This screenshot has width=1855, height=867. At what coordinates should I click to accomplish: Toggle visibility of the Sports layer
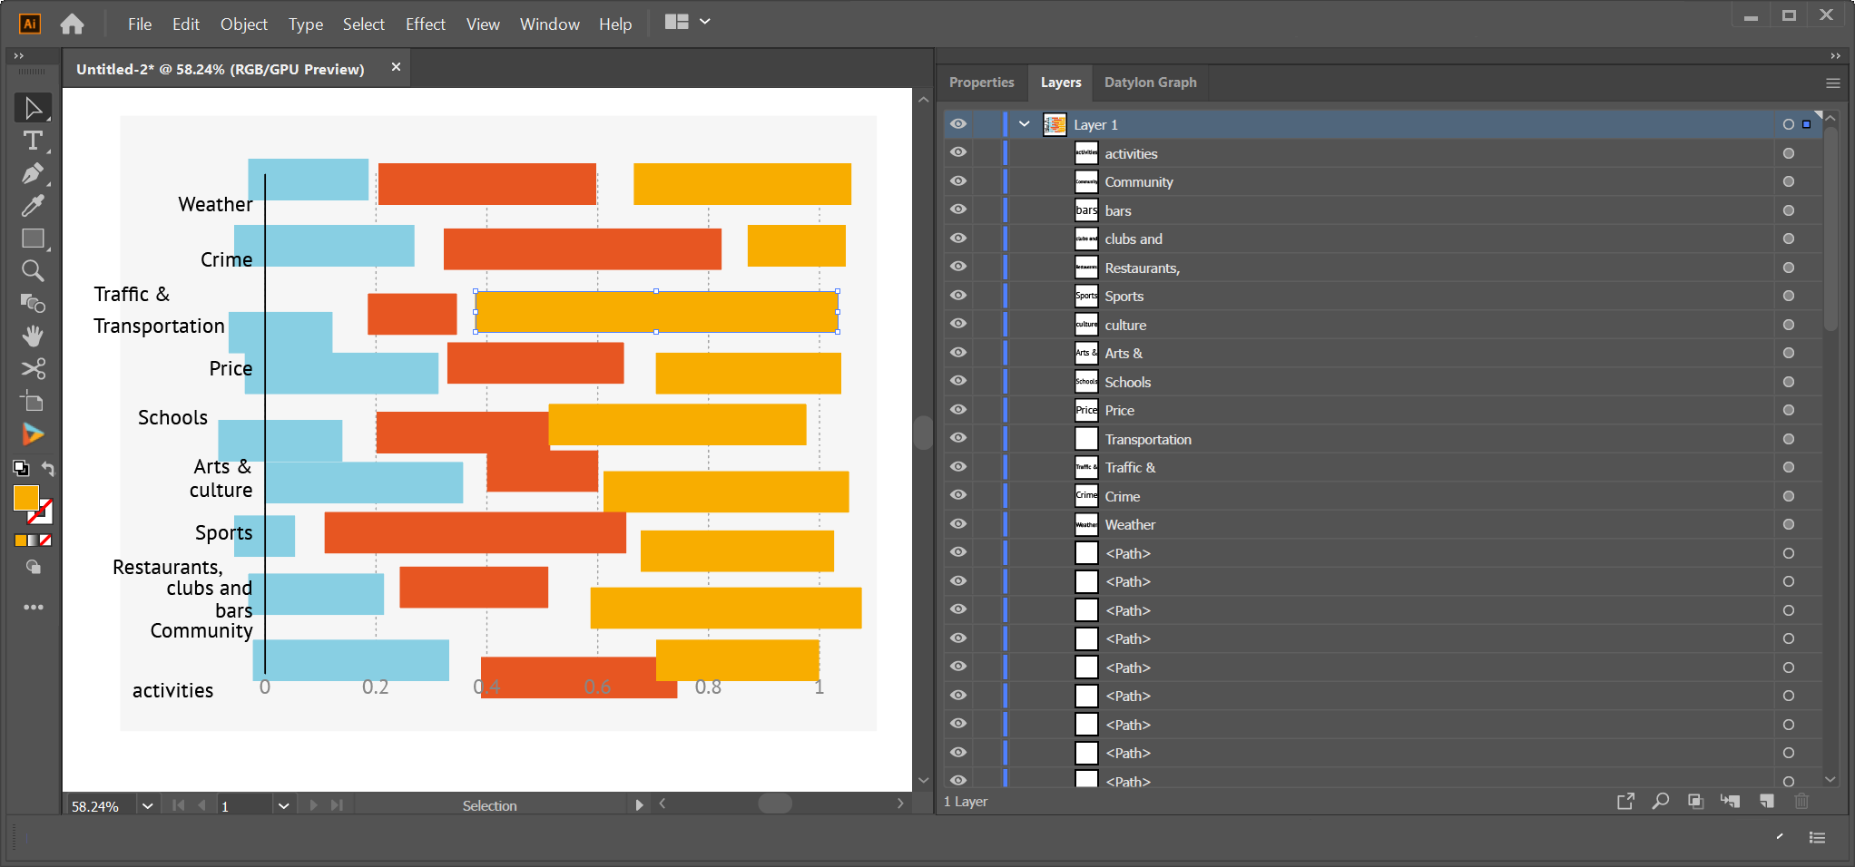coord(958,296)
